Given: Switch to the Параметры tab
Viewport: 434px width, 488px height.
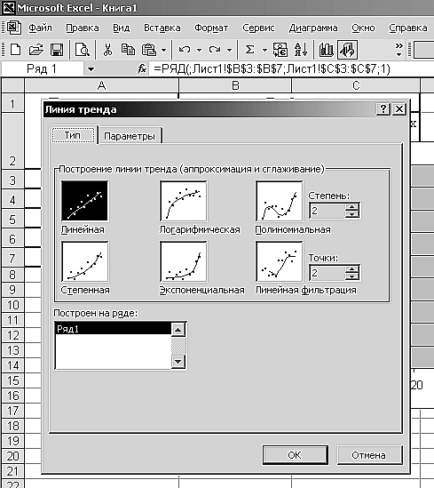Looking at the screenshot, I should tap(130, 136).
